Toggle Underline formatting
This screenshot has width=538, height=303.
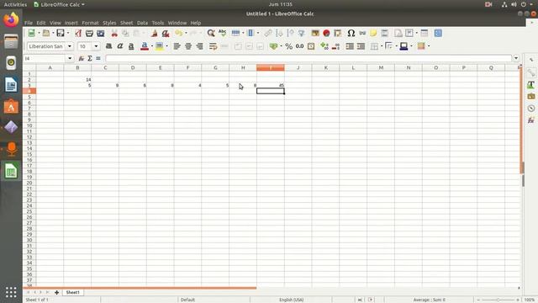click(x=131, y=46)
